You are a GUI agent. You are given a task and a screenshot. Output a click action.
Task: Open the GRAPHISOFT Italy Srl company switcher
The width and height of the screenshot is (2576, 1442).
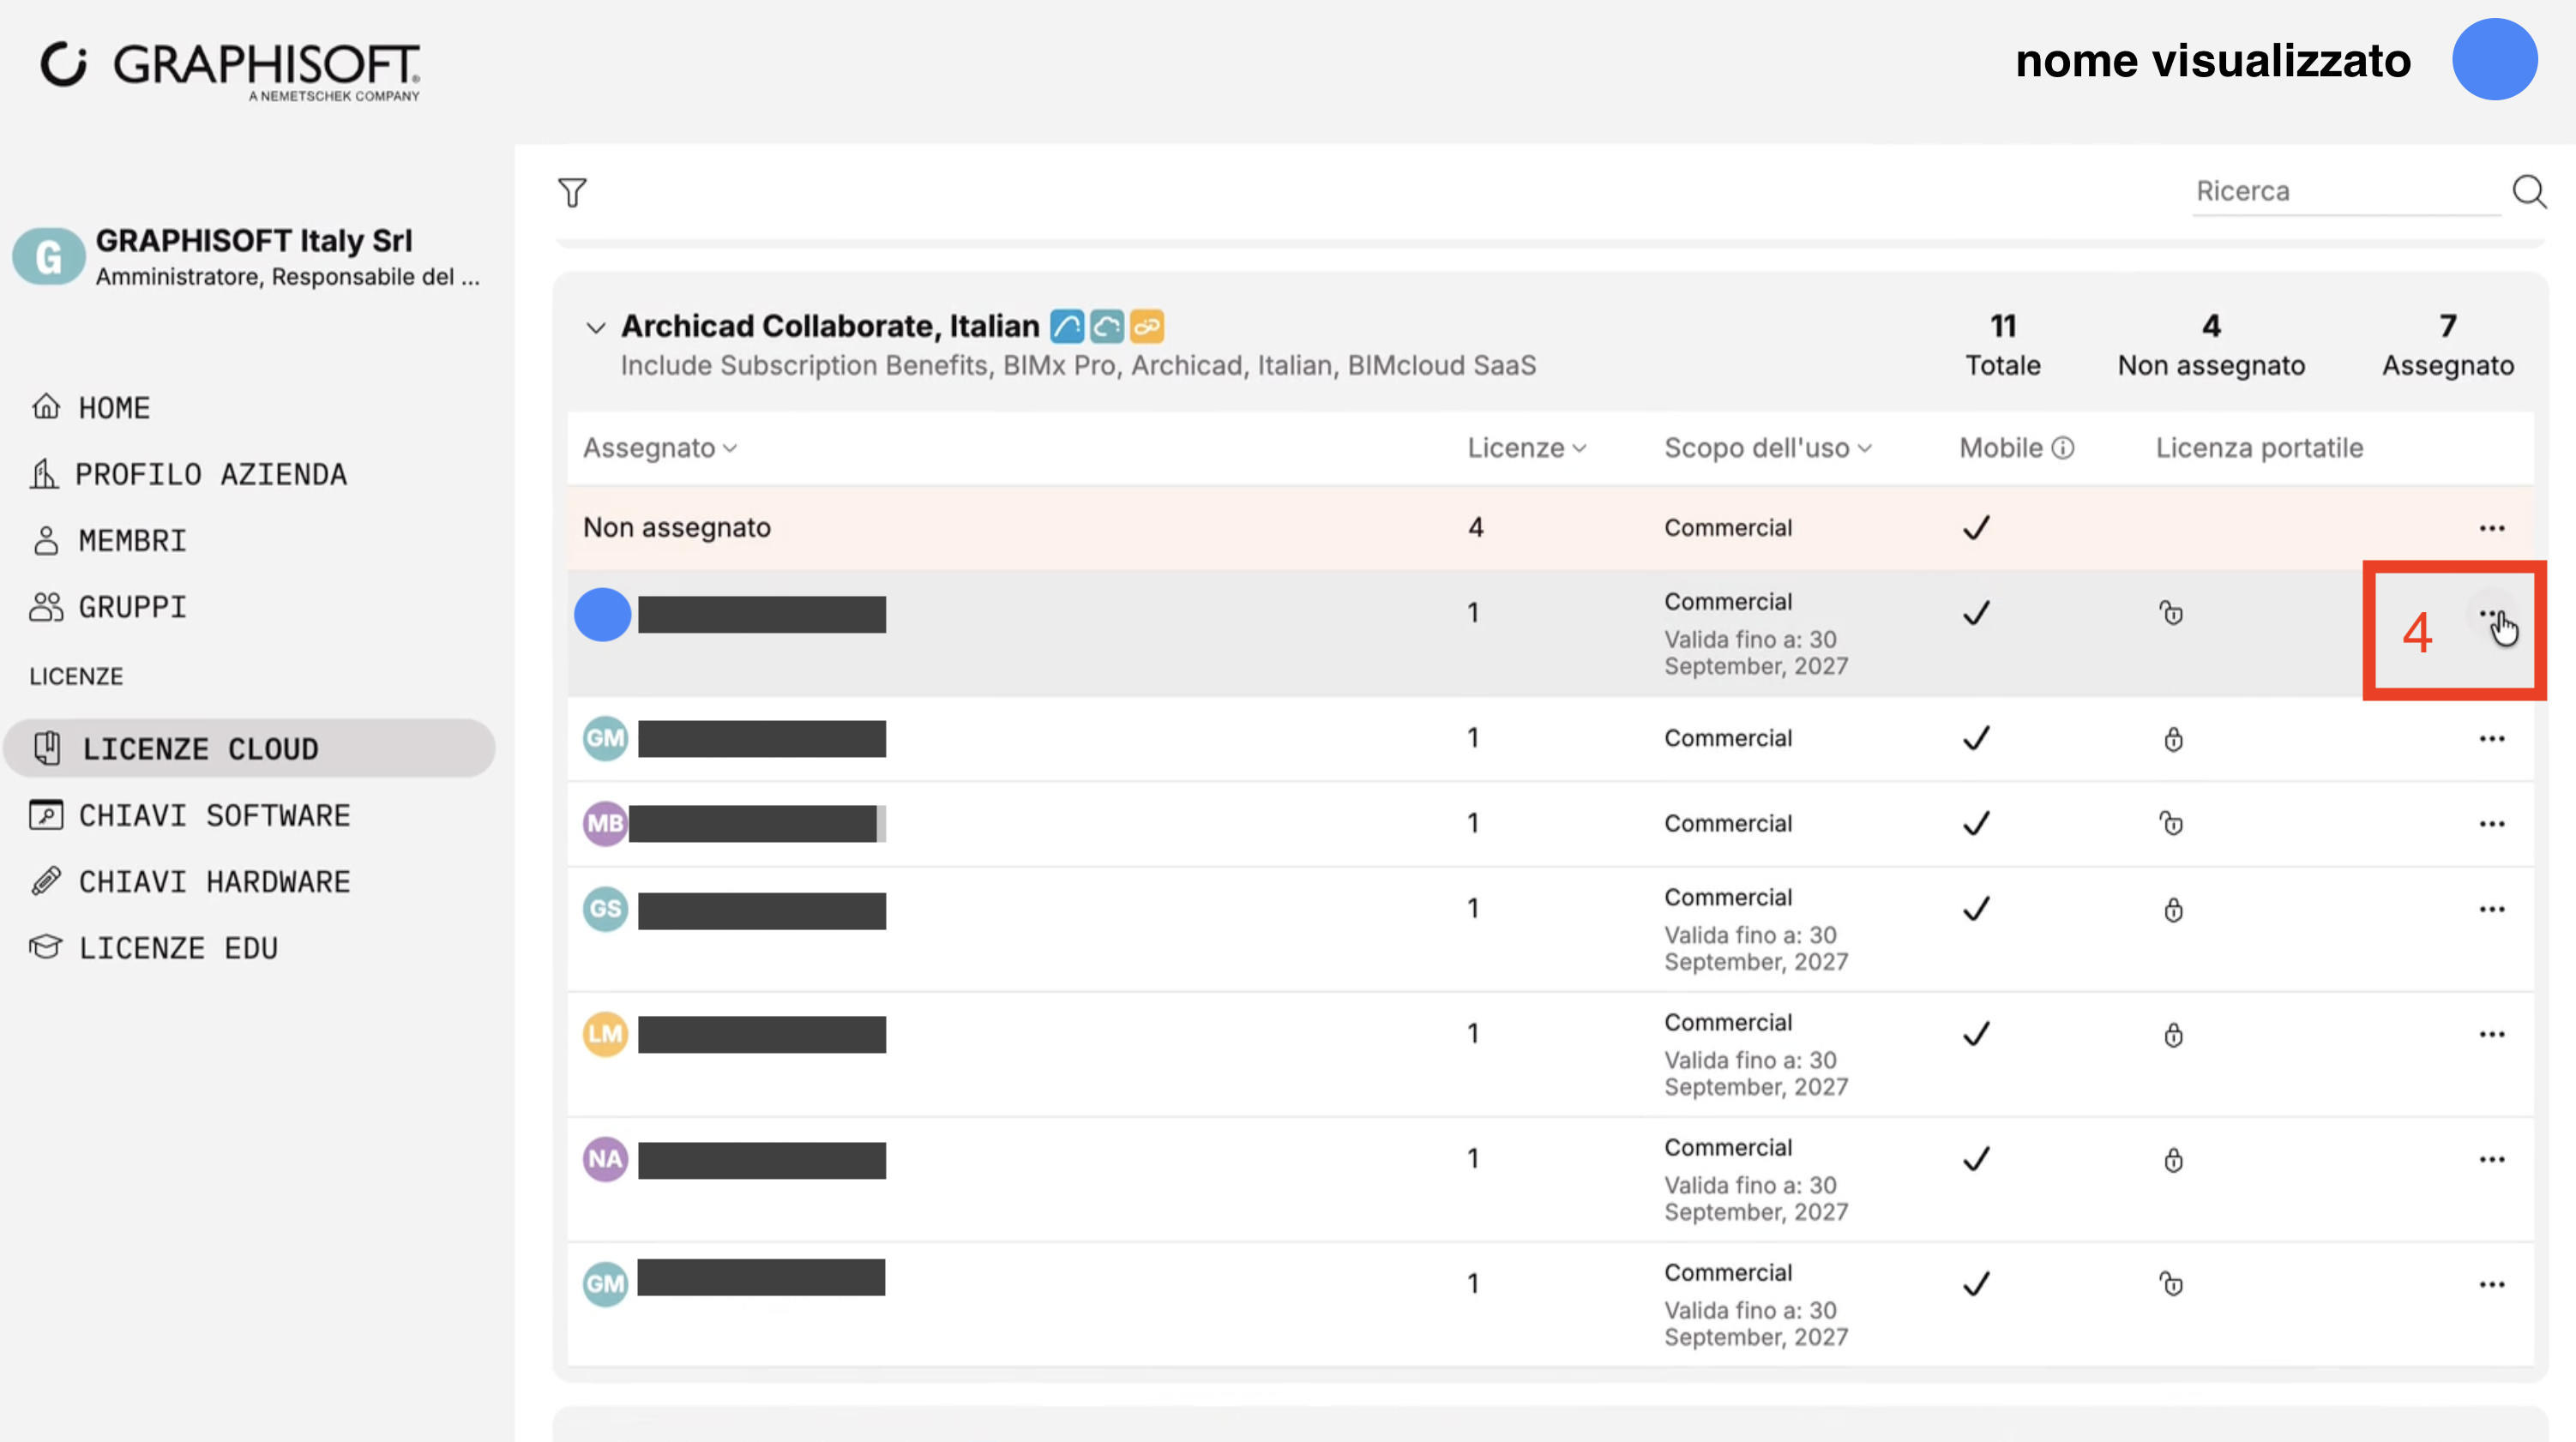[248, 257]
